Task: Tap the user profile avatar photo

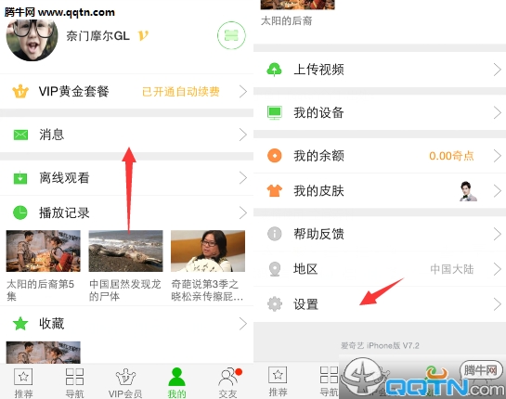Action: coord(32,39)
